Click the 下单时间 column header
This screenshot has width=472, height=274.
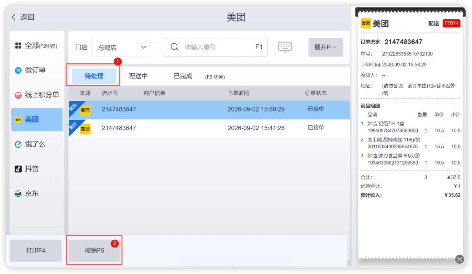coord(239,93)
